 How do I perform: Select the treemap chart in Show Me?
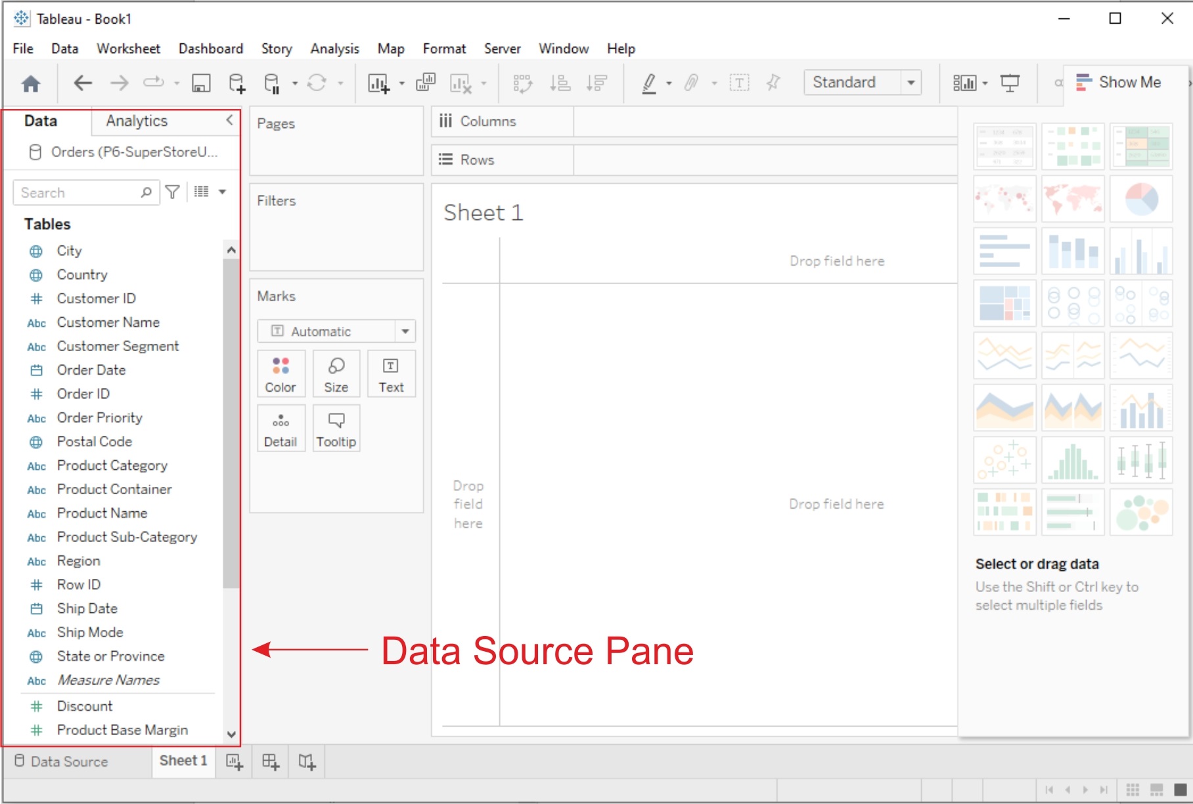[1004, 303]
